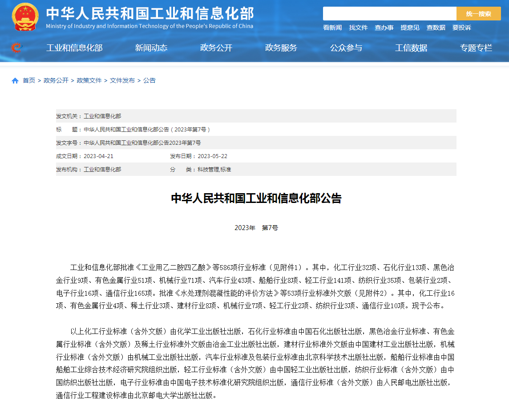Click the home icon in breadcrumb
Image resolution: width=509 pixels, height=405 pixels.
tap(15, 81)
